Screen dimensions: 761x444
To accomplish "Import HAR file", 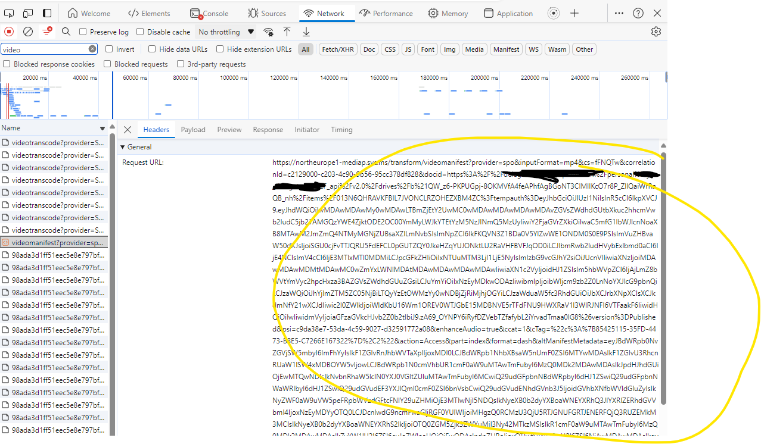I will click(287, 32).
